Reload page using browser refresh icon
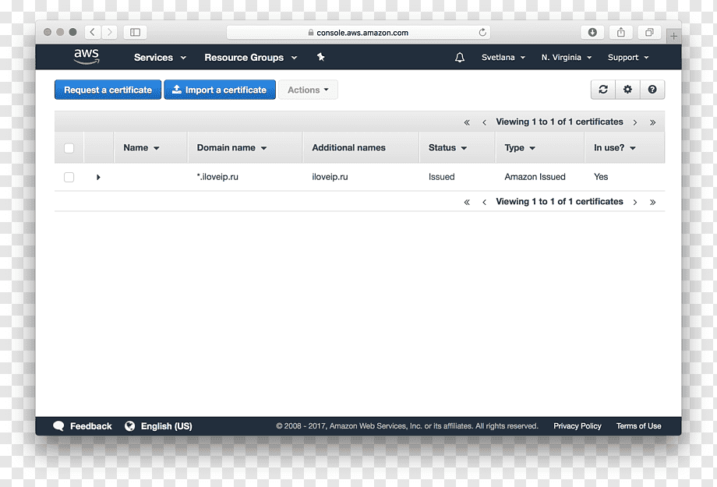 click(482, 33)
